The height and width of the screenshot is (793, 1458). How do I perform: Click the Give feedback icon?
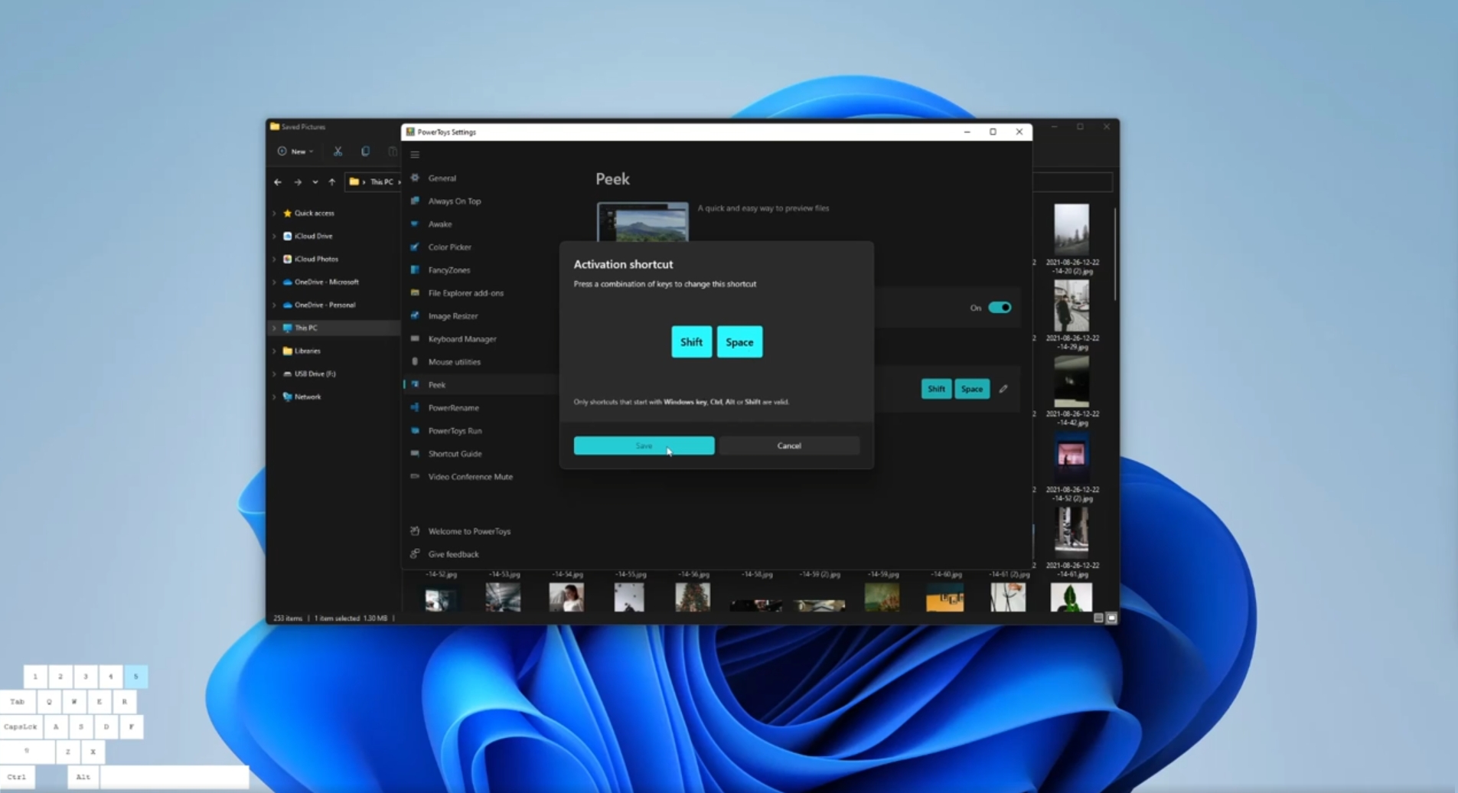tap(415, 553)
